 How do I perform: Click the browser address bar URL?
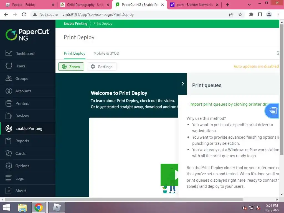pos(98,14)
